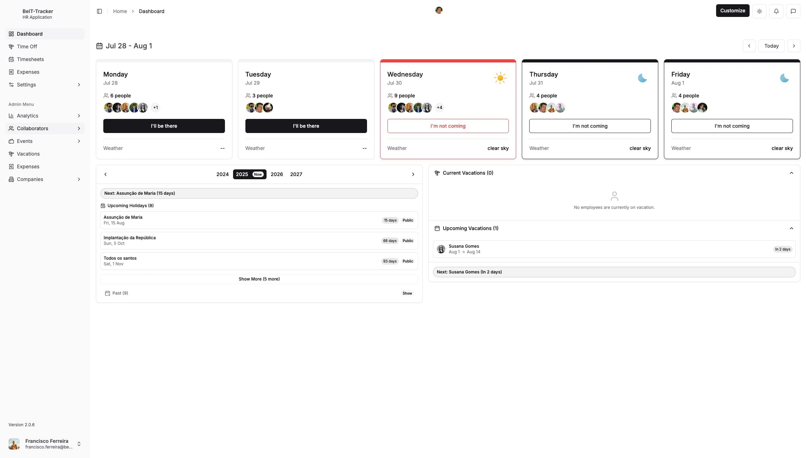806x458 pixels.
Task: Open notifications via the bell icon
Action: pos(776,11)
